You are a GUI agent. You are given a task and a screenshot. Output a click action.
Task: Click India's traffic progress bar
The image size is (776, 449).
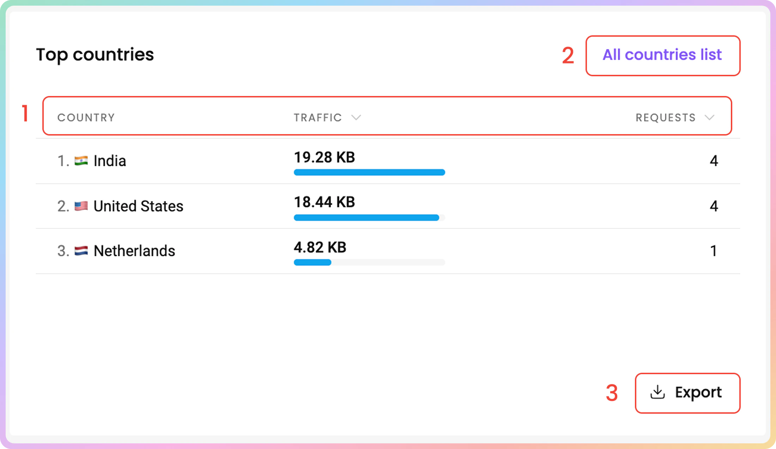click(x=369, y=172)
